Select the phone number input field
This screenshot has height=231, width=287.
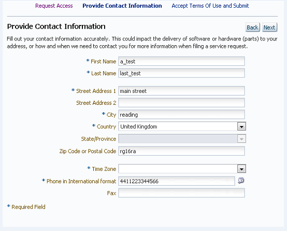pyautogui.click(x=177, y=181)
